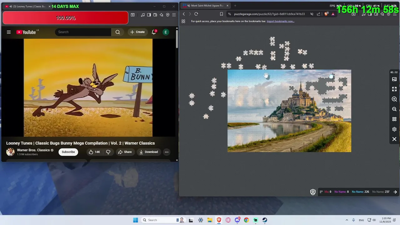The height and width of the screenshot is (225, 400).
Task: Click Import bookmarks now link
Action: pos(281,21)
